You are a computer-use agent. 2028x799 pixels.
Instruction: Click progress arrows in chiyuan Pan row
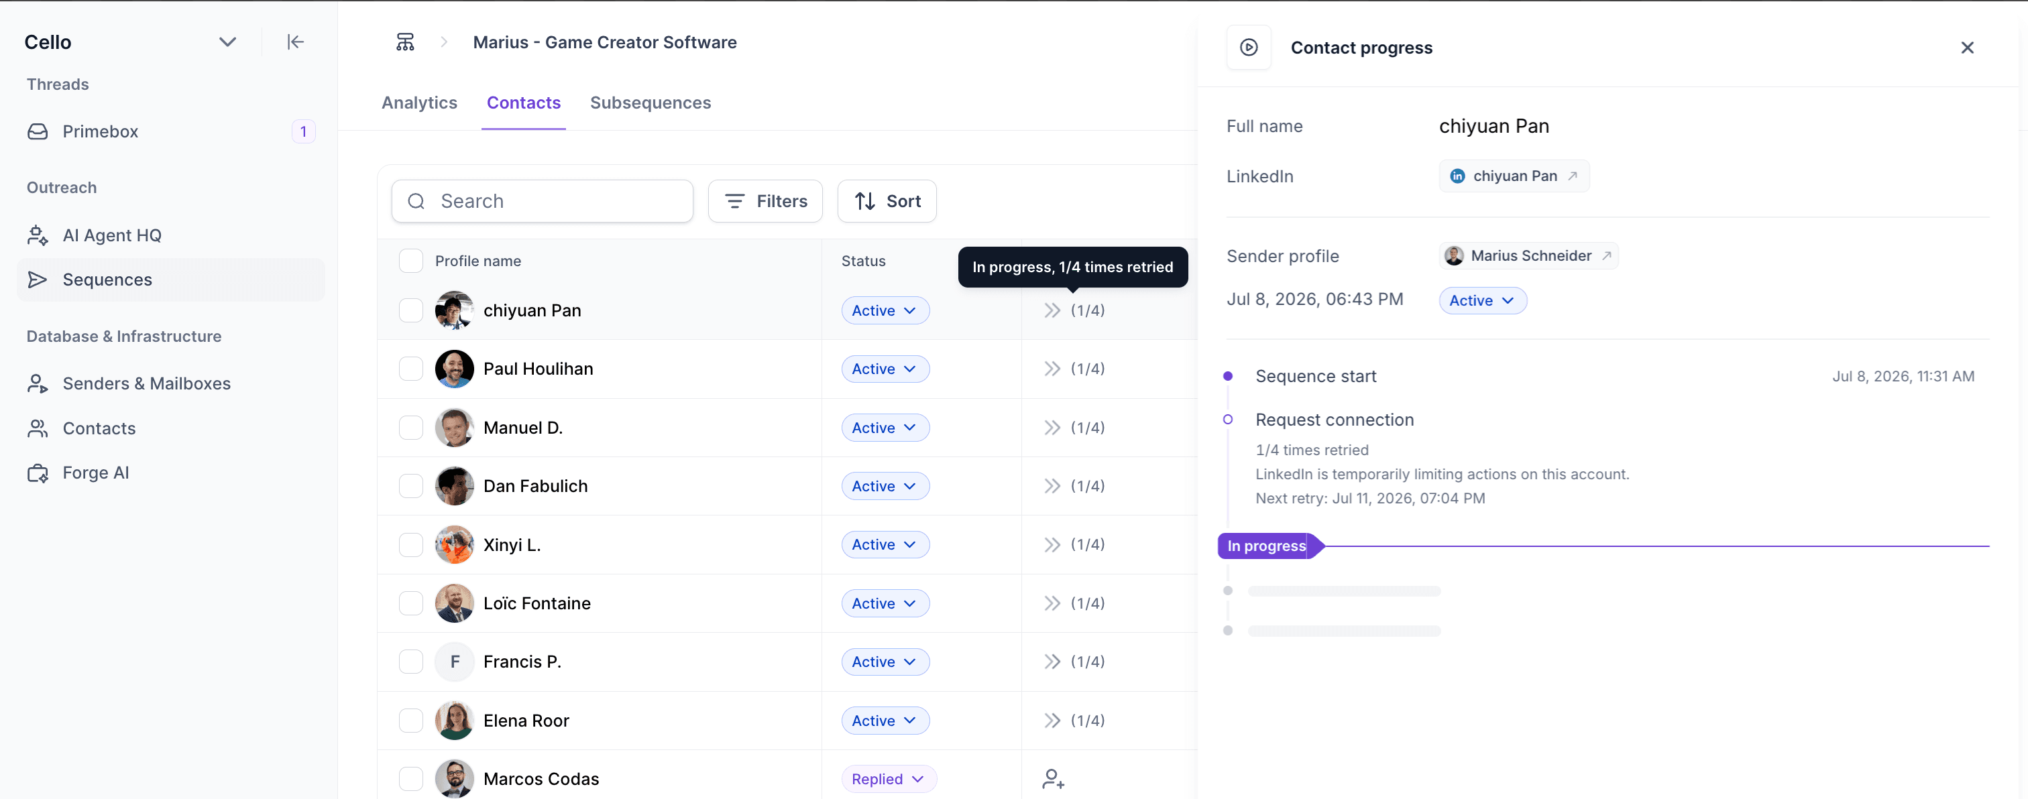pos(1052,310)
